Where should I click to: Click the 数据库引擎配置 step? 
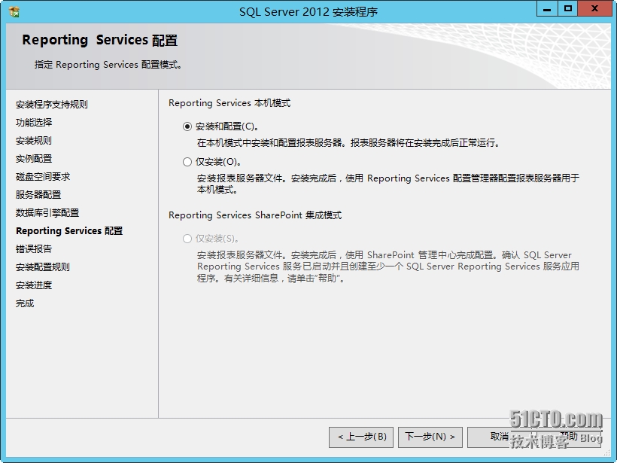tap(47, 213)
